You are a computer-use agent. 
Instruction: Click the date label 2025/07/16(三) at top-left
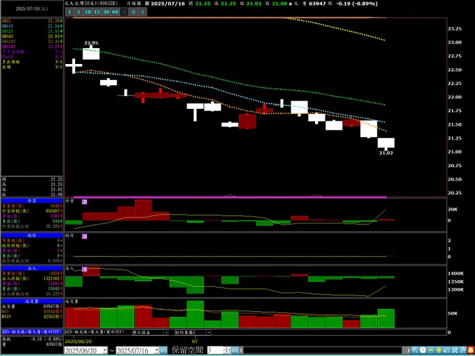32,9
